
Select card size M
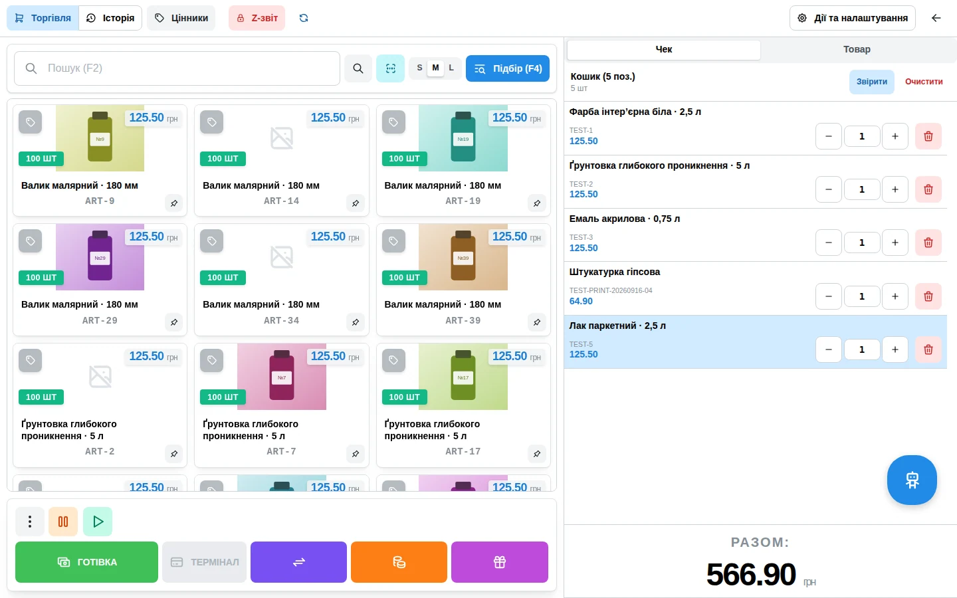click(x=435, y=68)
